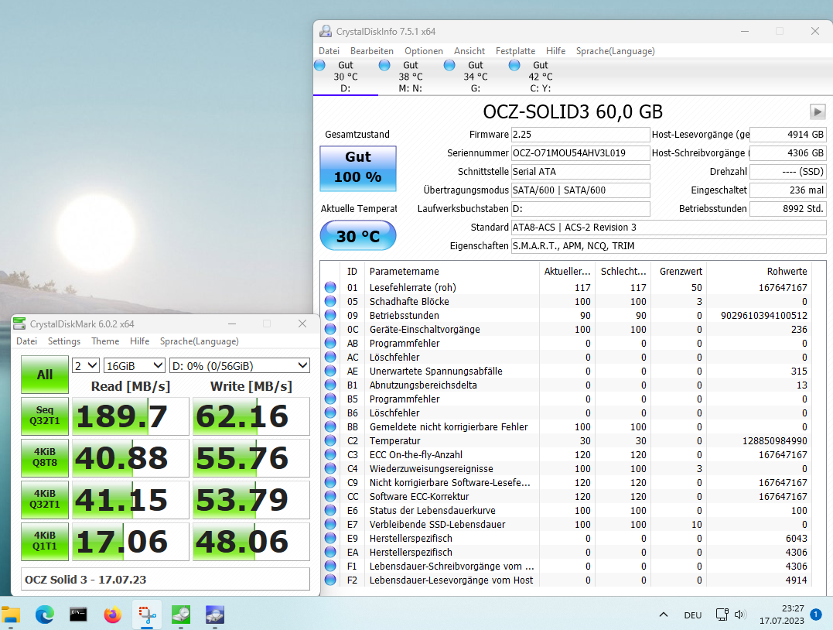
Task: Switch to CrystalDiskMark taskbar icon
Action: 181,615
